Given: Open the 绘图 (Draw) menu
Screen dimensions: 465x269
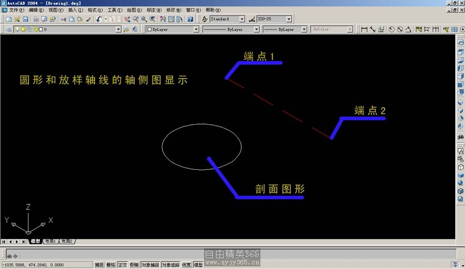Looking at the screenshot, I should 134,10.
